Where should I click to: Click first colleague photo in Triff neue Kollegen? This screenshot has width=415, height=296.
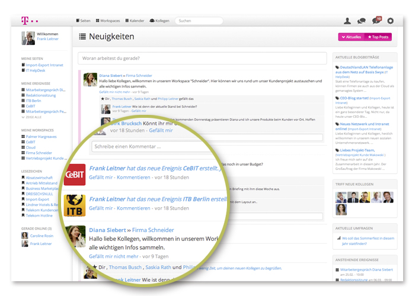[x=341, y=197]
